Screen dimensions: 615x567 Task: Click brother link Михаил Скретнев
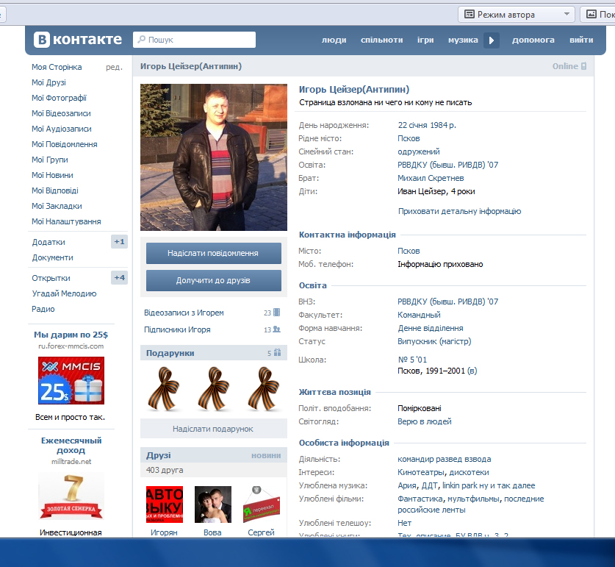431,178
